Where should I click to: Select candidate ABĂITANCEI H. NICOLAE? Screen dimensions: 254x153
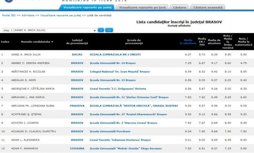28,72
